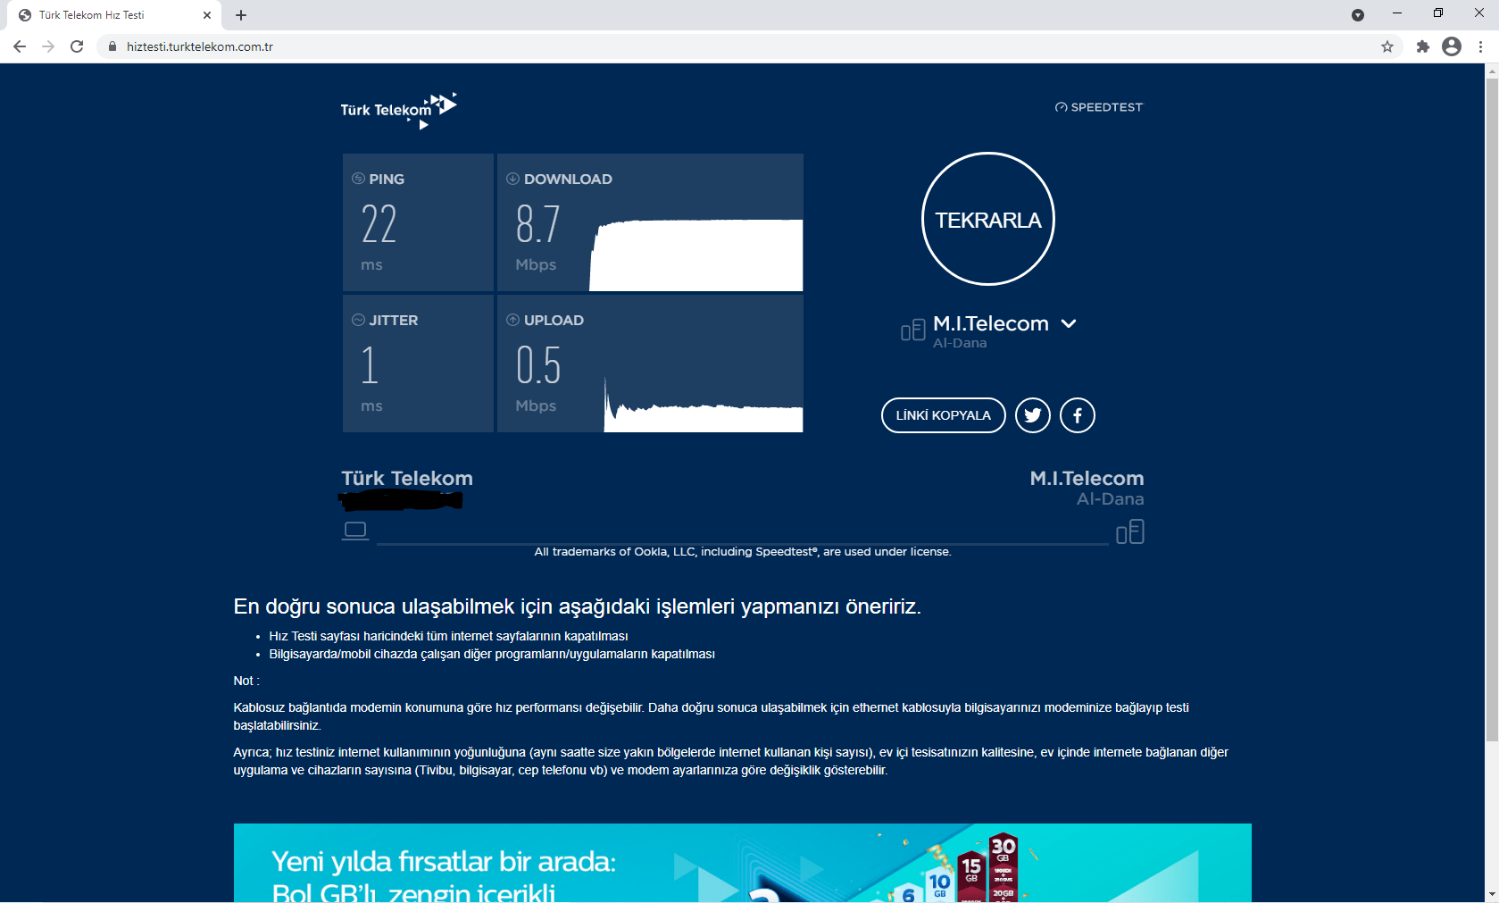
Task: Click the Türk Telekom logo
Action: click(398, 111)
